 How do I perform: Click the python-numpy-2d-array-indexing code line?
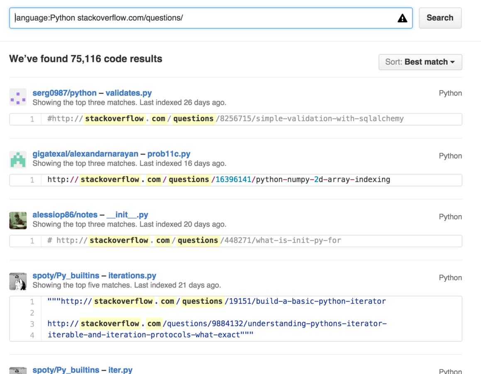tap(219, 180)
